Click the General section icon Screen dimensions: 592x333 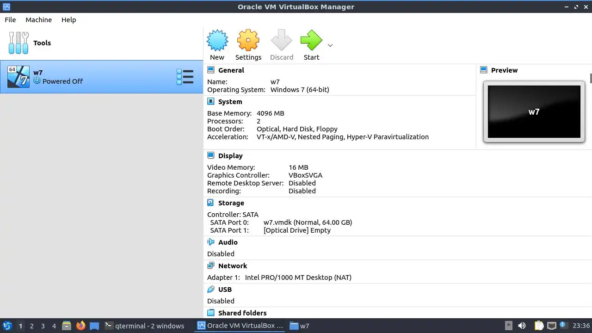(211, 70)
